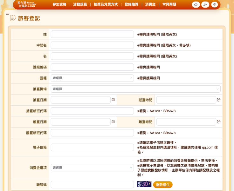Click the Taiwan Lucky Land logo

click(27, 4)
